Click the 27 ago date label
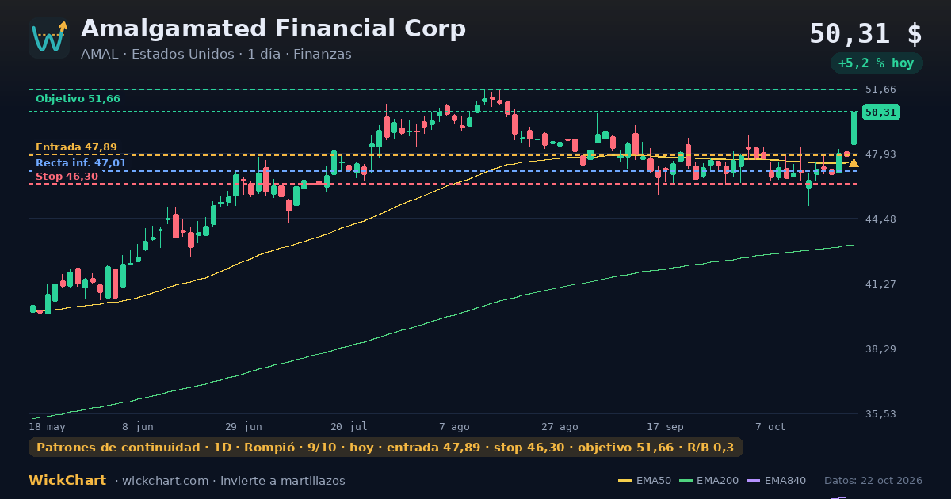This screenshot has height=499, width=951. point(560,427)
